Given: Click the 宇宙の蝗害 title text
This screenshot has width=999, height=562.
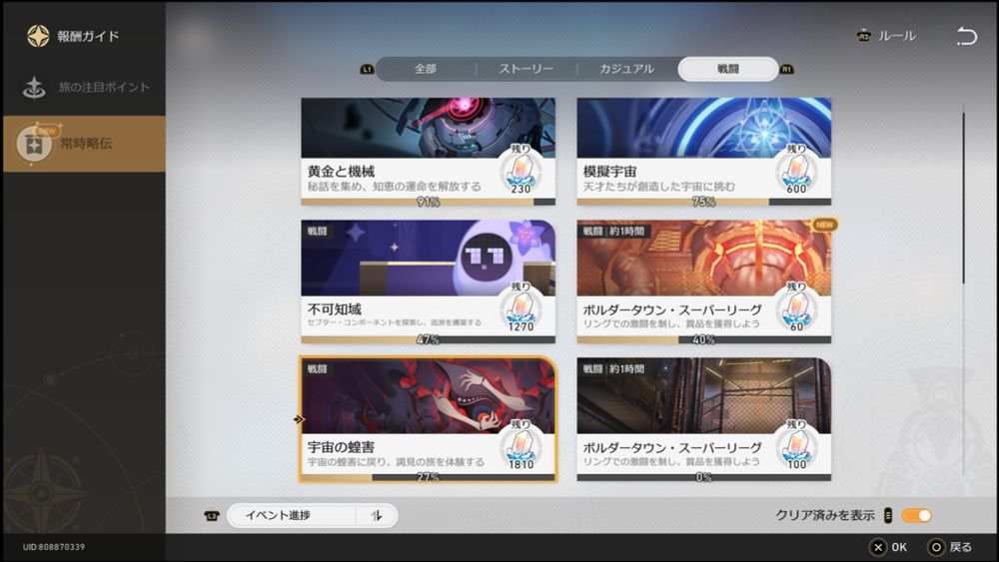Looking at the screenshot, I should pyautogui.click(x=341, y=447).
